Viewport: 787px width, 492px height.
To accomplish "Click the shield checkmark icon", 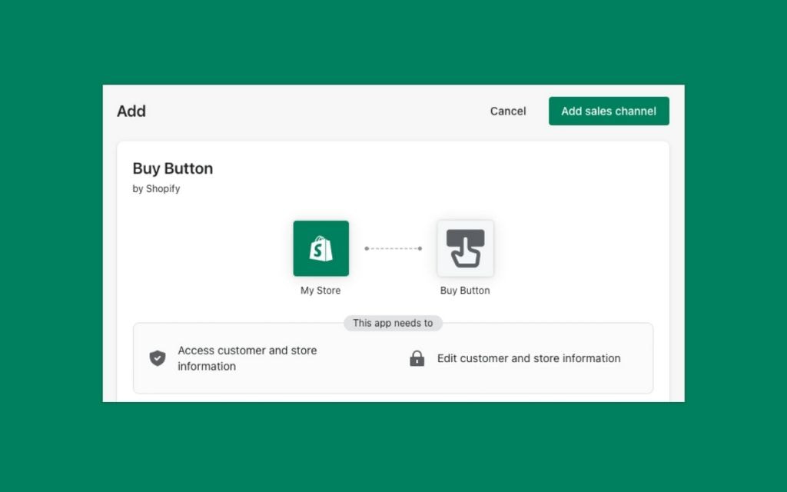I will coord(158,358).
